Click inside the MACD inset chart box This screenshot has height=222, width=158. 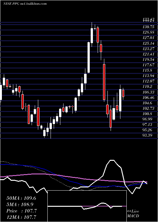click(87, 206)
